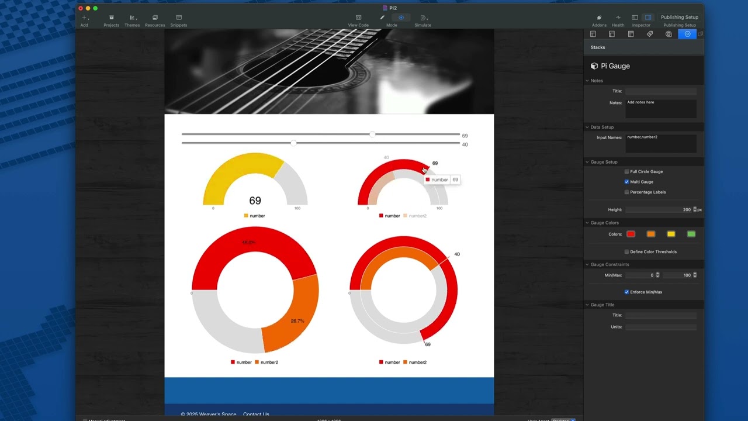Enable Define Color Thresholds checkbox
748x421 pixels.
[x=626, y=252]
